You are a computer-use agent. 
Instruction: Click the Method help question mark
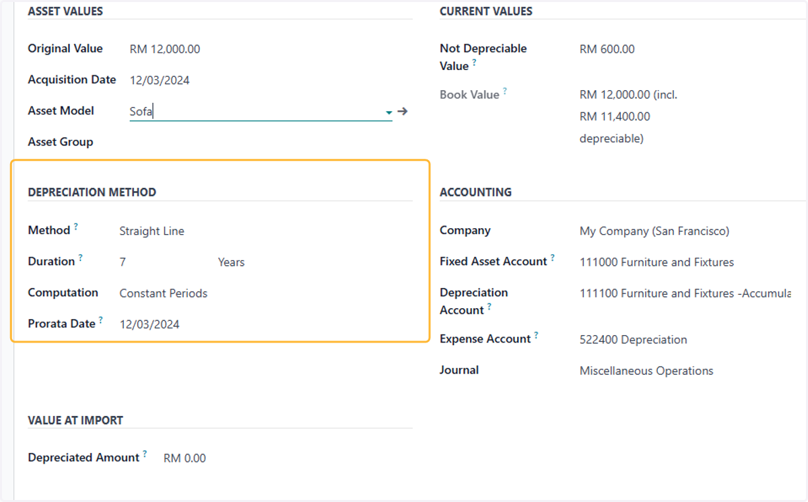76,227
